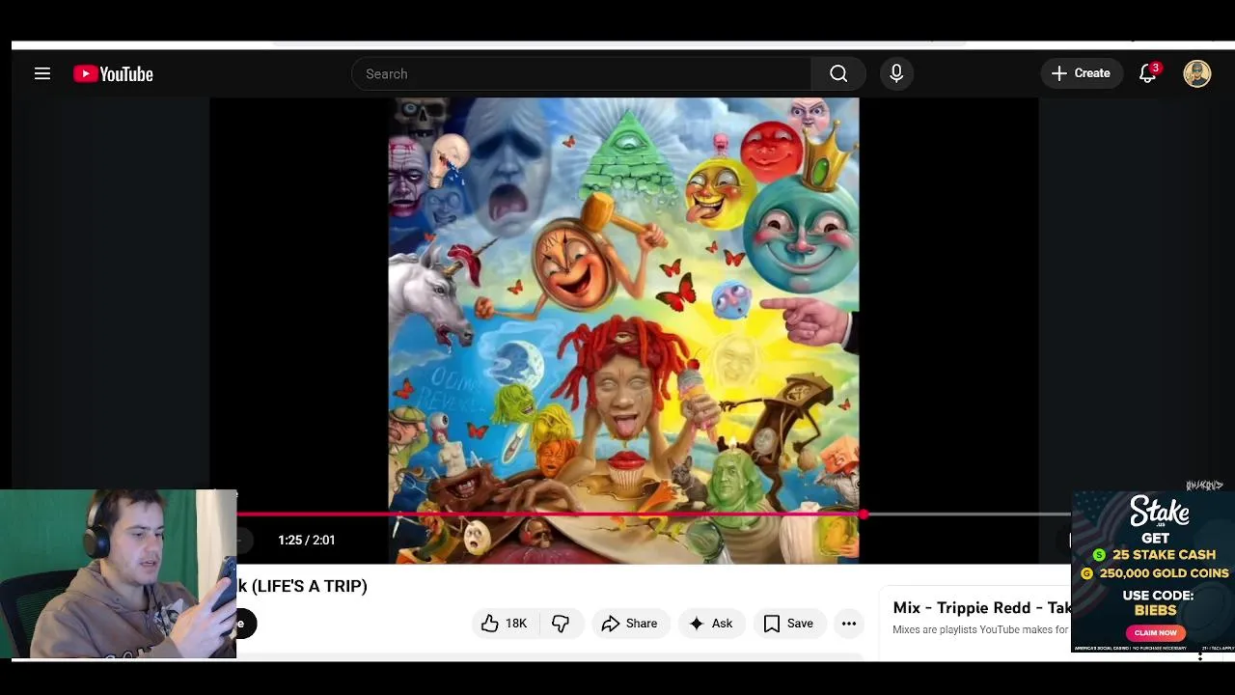Click the video album artwork to pause
This screenshot has height=695, width=1235.
point(623,330)
